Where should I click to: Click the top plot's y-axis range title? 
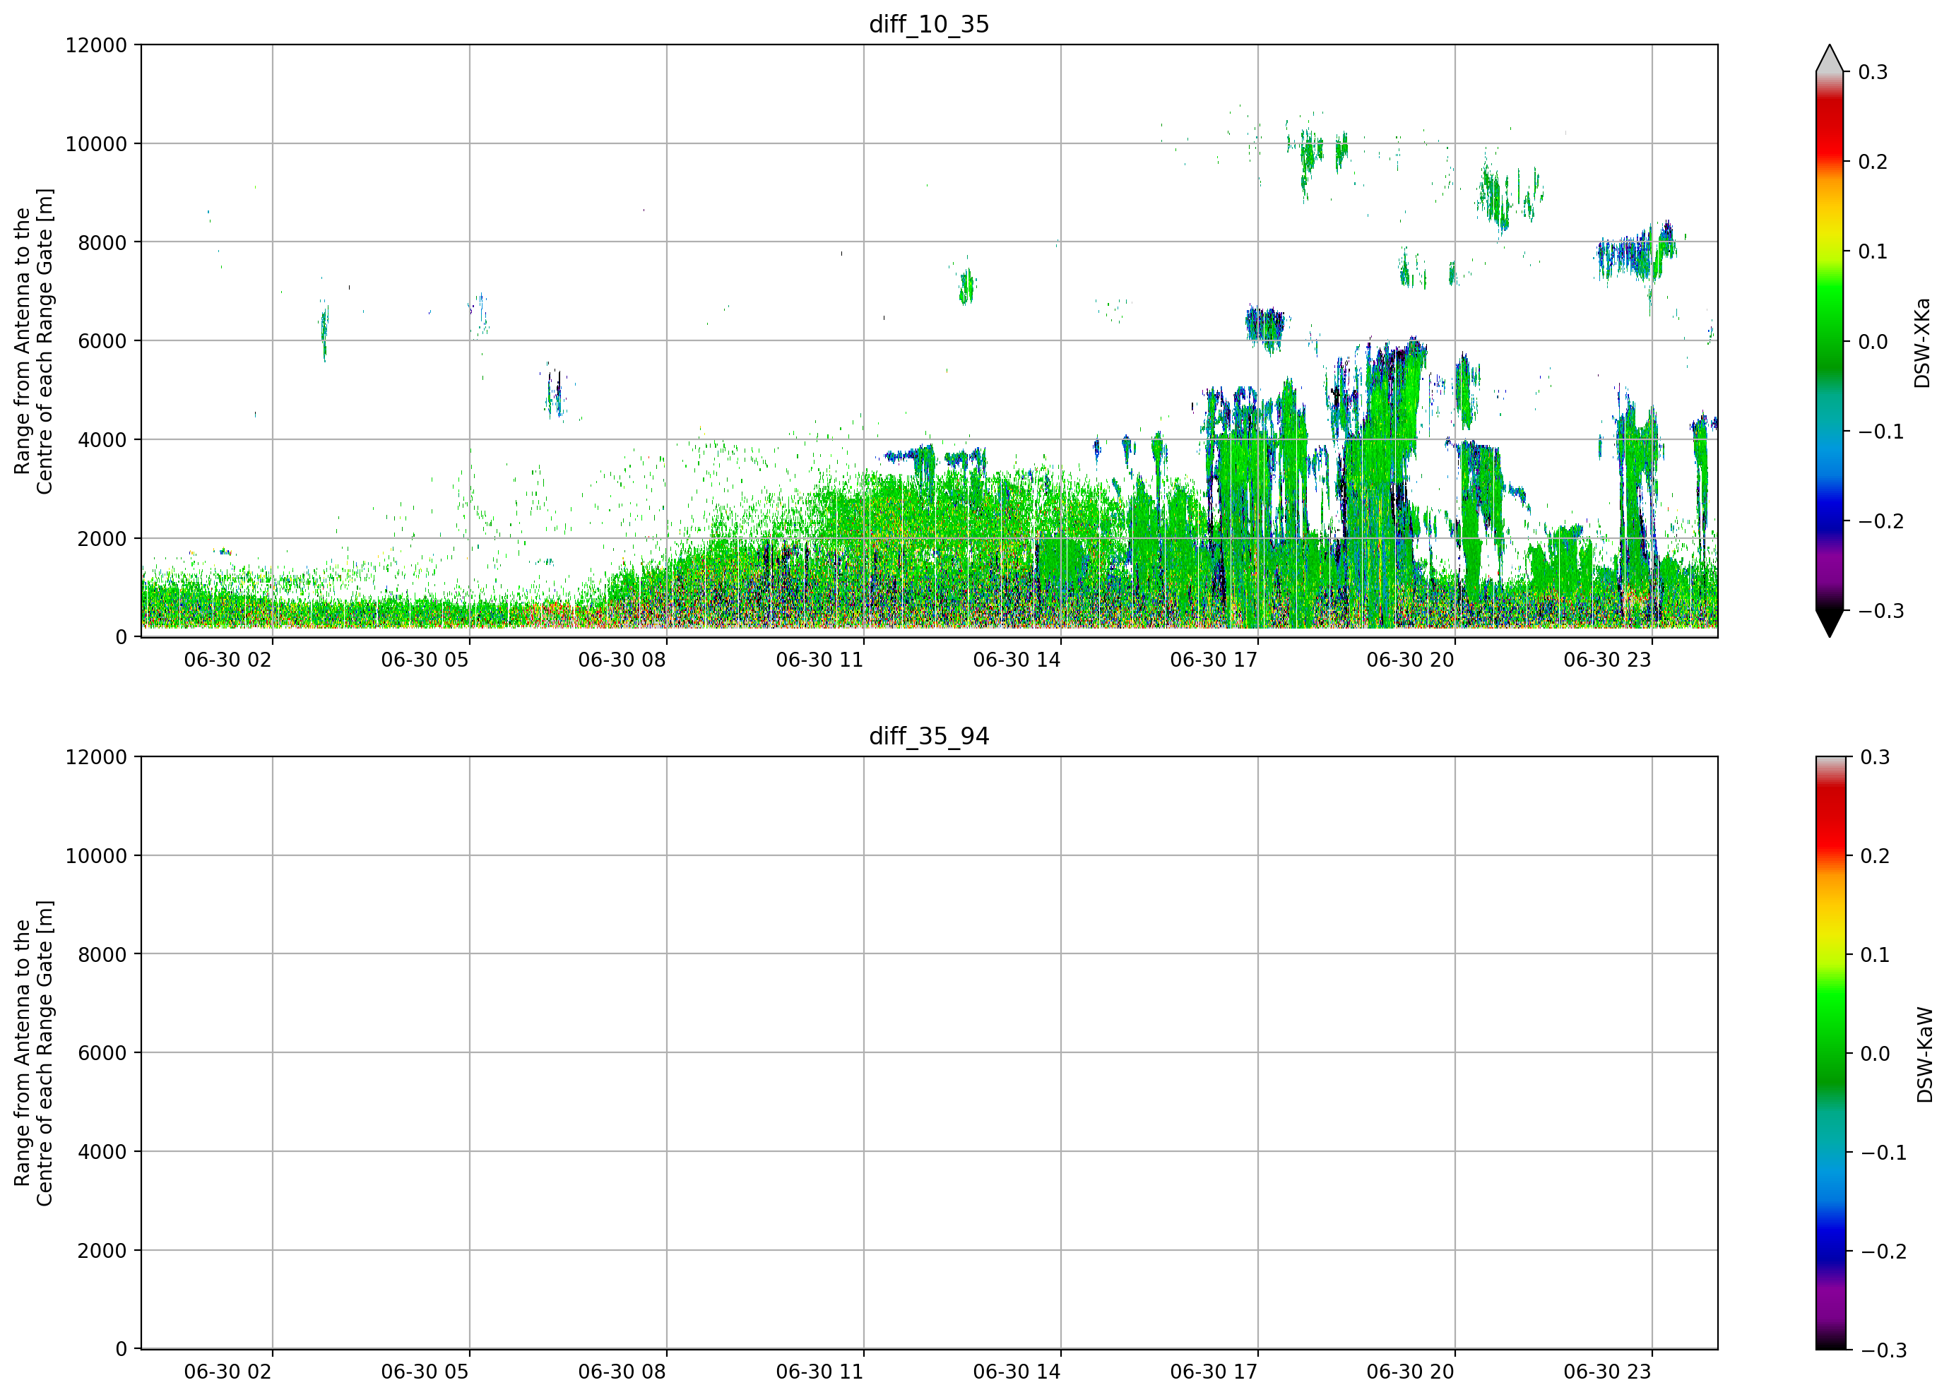[33, 341]
